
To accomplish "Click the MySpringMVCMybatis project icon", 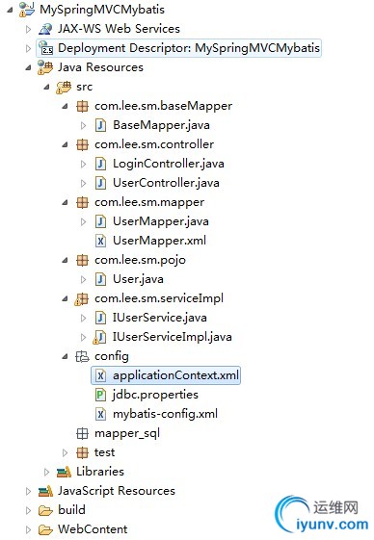I will [x=27, y=10].
